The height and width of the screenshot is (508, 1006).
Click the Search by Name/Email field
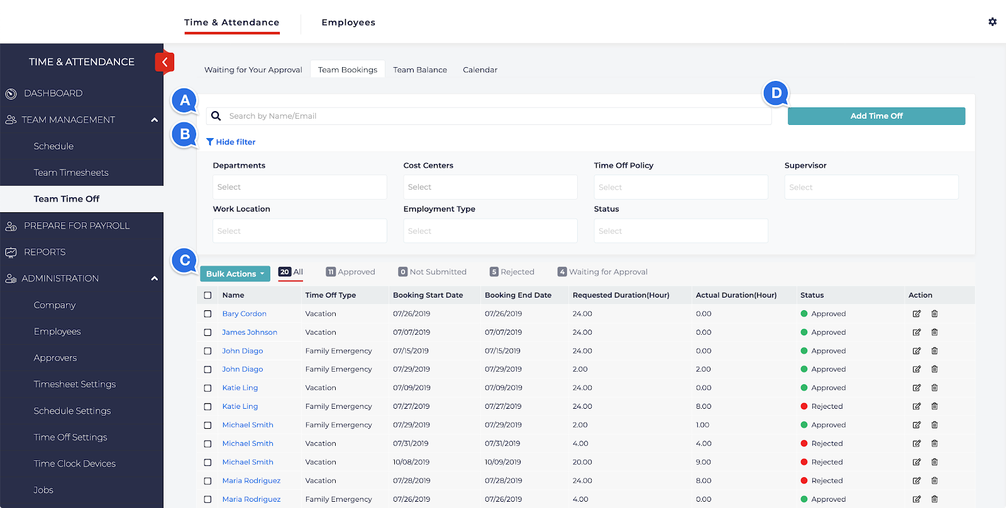497,116
